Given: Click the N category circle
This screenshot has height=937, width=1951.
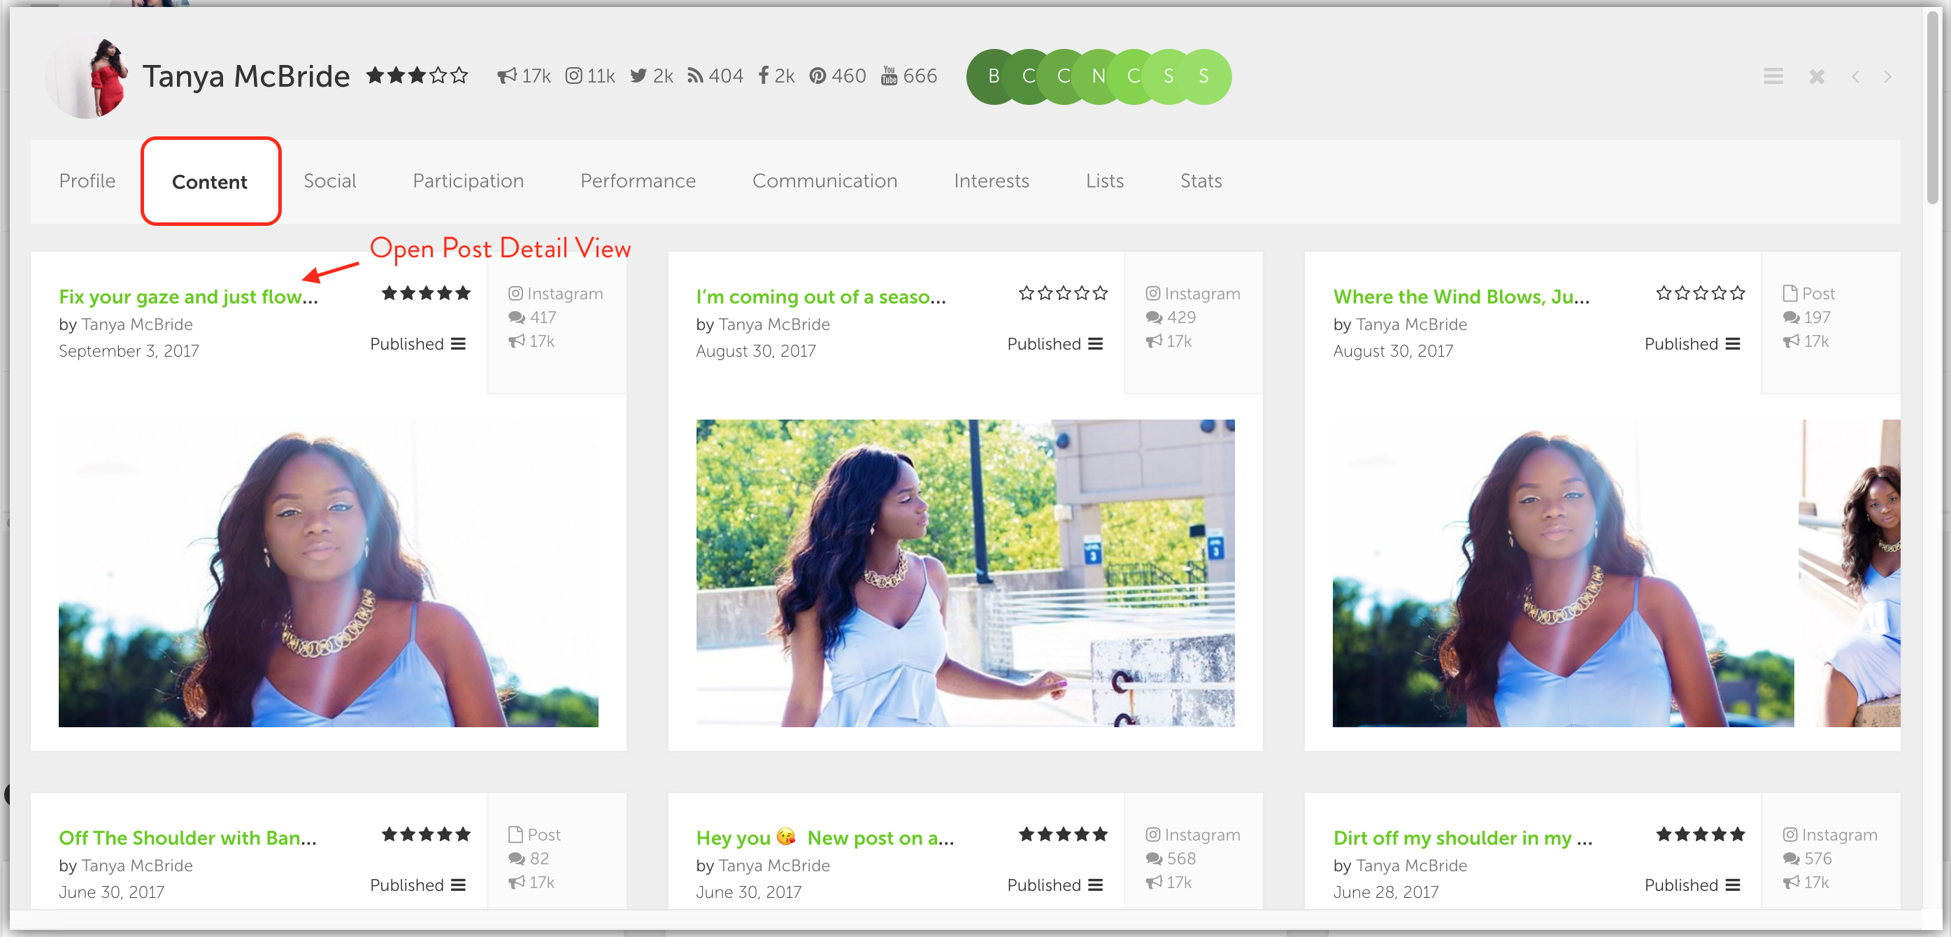Looking at the screenshot, I should 1098,76.
